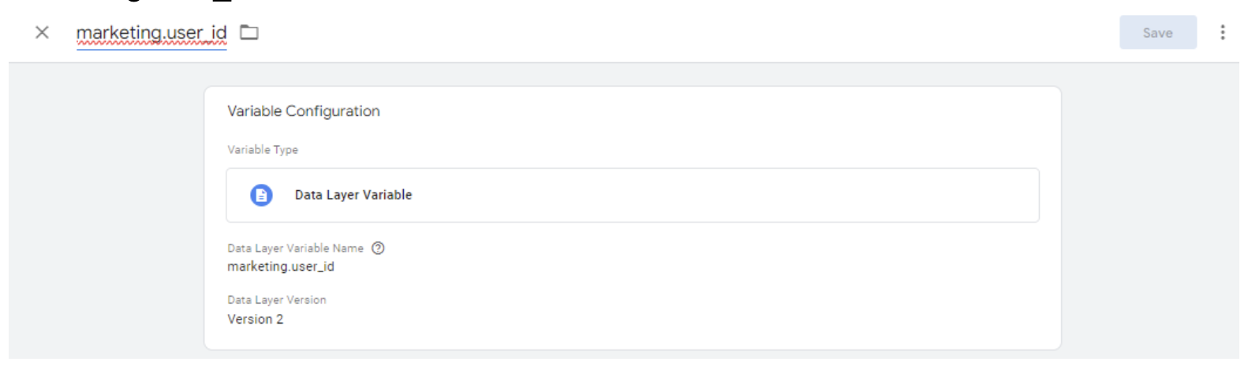This screenshot has height=374, width=1248.
Task: Select the Data Layer Variable type text
Action: (353, 195)
